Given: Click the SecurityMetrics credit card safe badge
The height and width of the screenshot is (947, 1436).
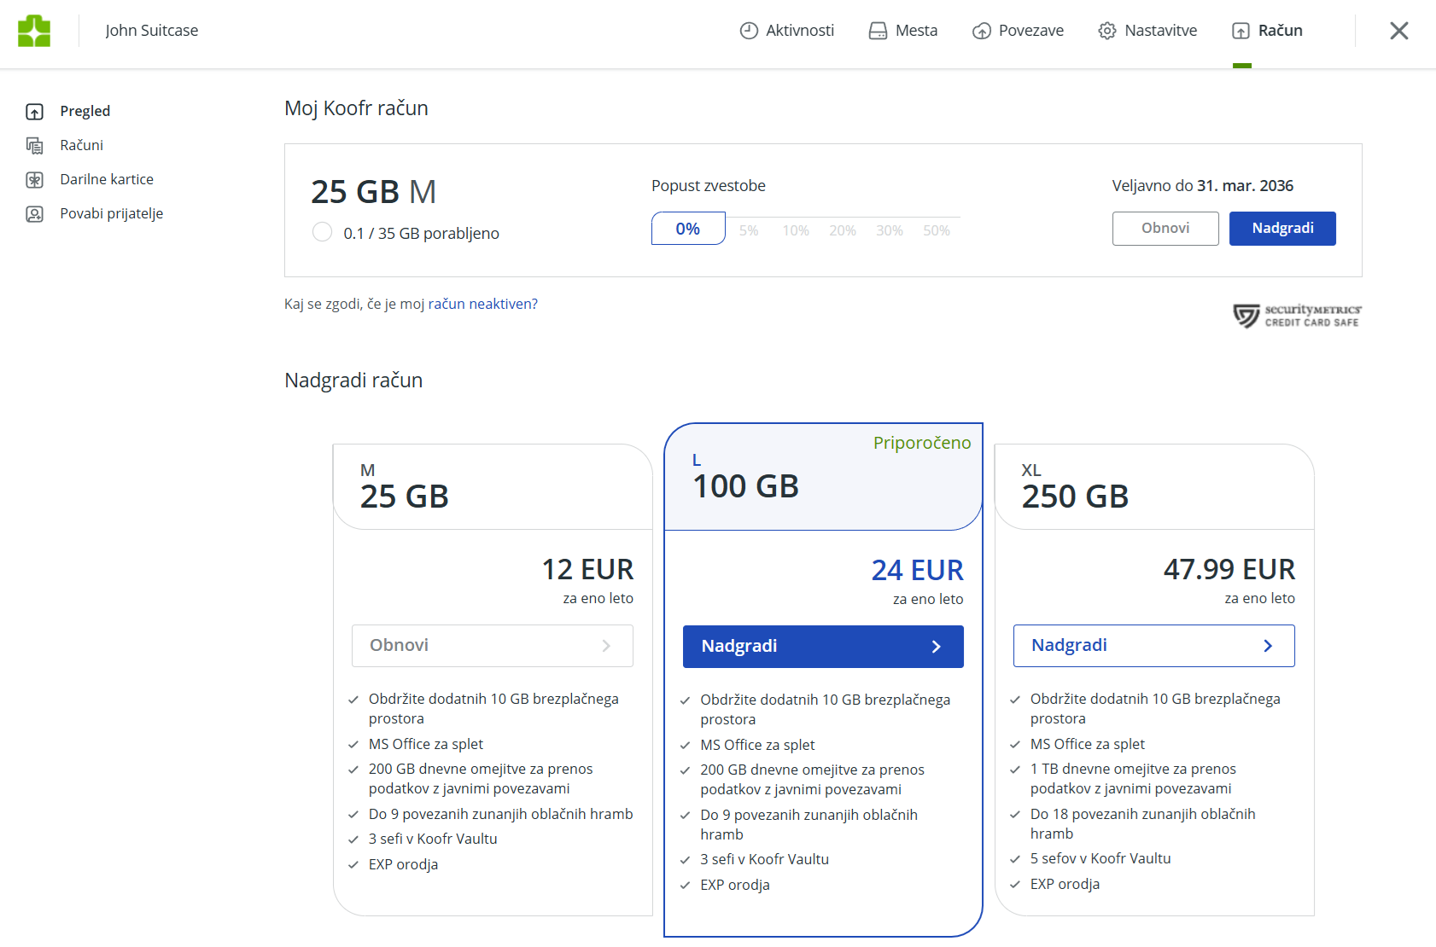Looking at the screenshot, I should point(1297,316).
